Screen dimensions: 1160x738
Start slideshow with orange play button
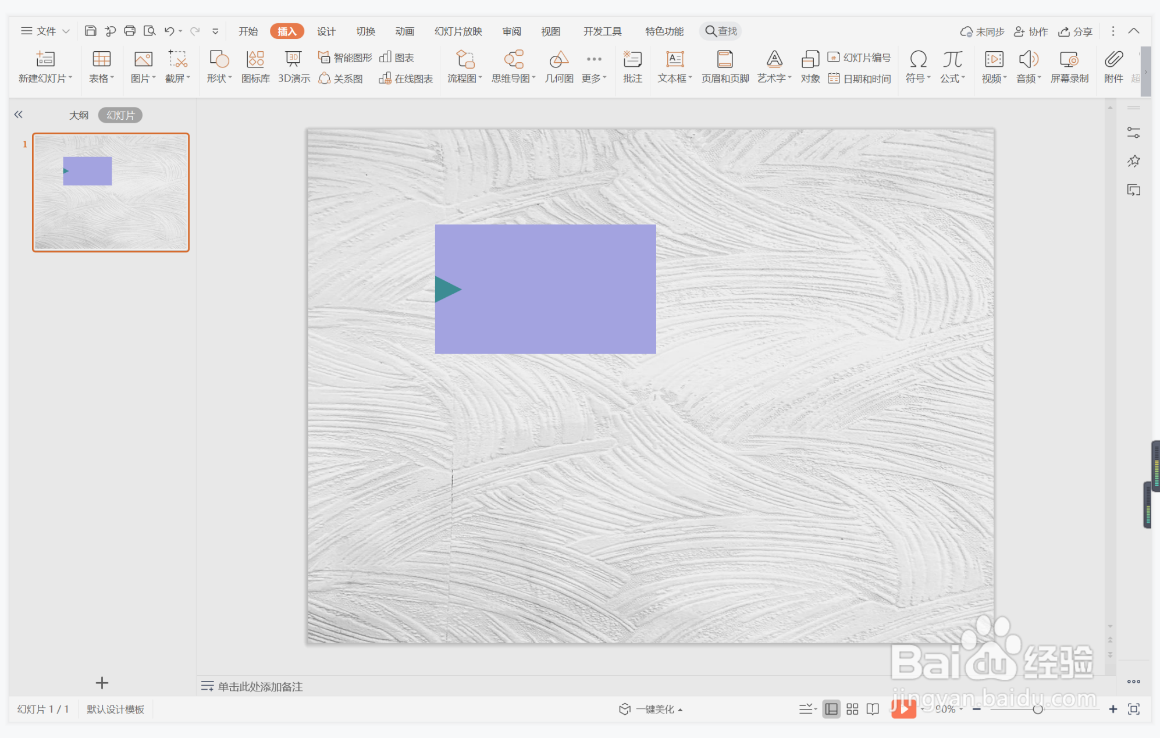[x=903, y=709]
